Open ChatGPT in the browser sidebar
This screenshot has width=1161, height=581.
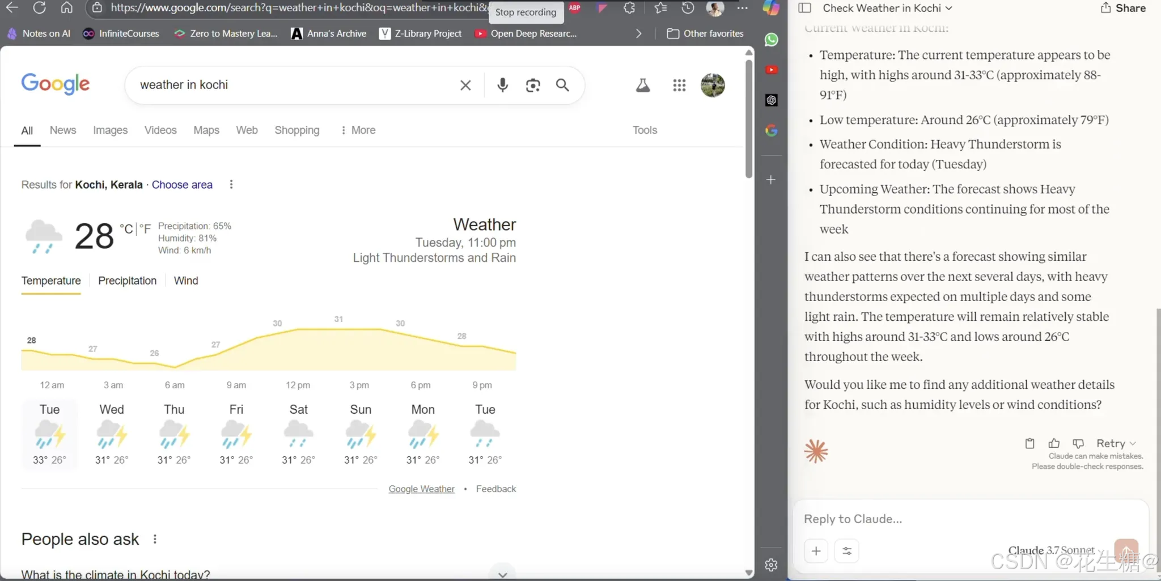click(771, 100)
